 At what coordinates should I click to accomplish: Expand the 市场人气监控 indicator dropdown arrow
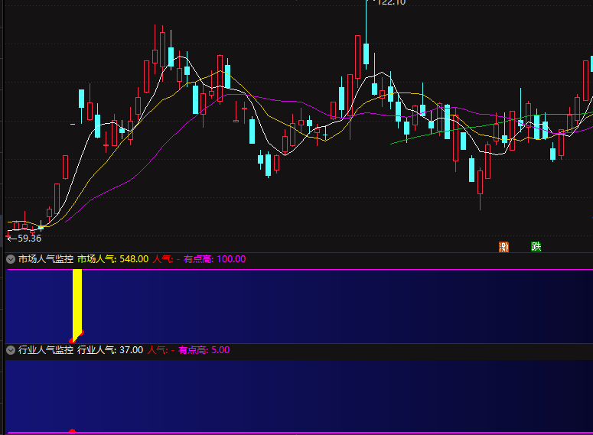pos(11,259)
